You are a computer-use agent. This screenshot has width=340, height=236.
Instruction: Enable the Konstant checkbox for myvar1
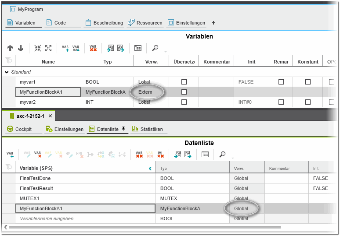coord(308,82)
